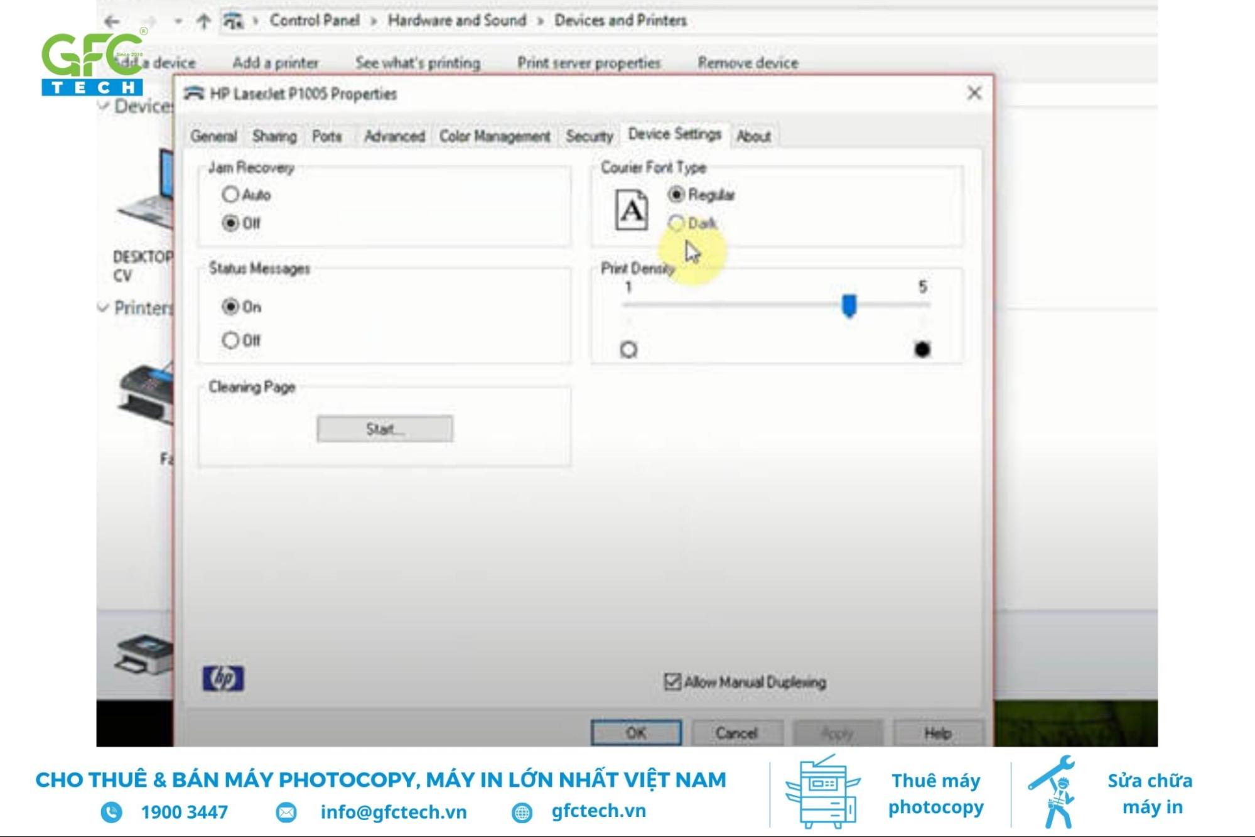Close the HP LaserJet P1005 Properties dialog
1255x837 pixels.
pos(974,94)
